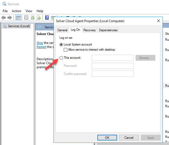The height and width of the screenshot is (145, 169).
Task: Open Help via the blue question mark icon
Action: [47, 18]
